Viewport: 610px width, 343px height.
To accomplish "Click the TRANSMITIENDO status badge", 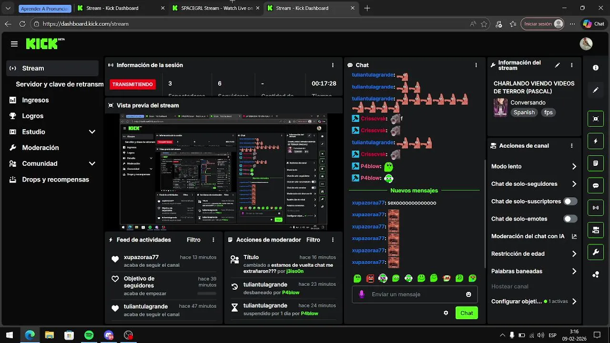I will (x=132, y=84).
